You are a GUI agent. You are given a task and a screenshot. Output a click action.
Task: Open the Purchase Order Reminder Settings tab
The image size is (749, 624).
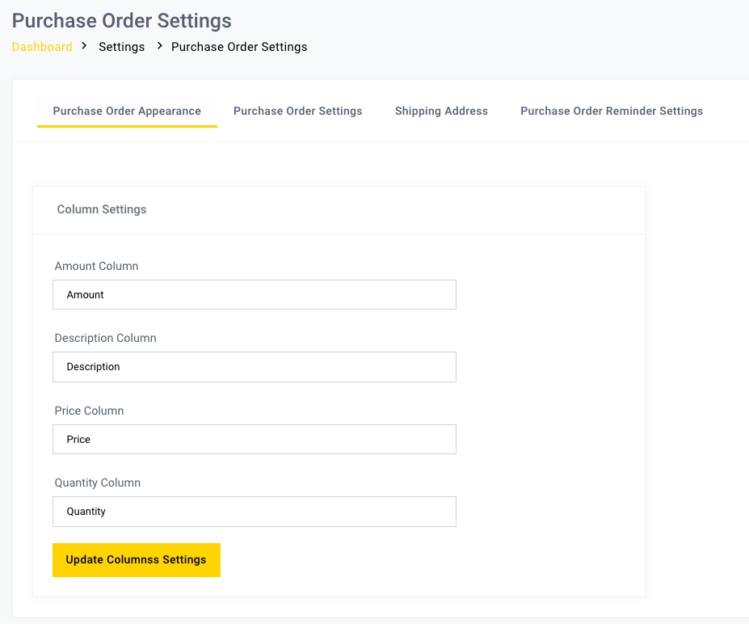(612, 111)
